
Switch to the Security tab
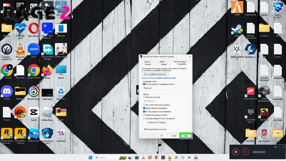147,62
